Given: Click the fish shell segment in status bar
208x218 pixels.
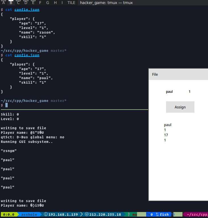Looking at the screenshot, I should (x=164, y=215).
